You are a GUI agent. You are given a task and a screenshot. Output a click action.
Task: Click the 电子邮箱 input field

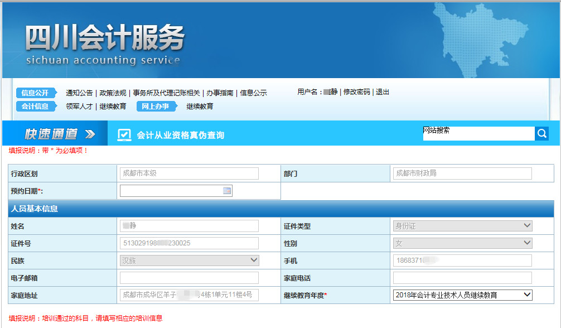(x=189, y=277)
